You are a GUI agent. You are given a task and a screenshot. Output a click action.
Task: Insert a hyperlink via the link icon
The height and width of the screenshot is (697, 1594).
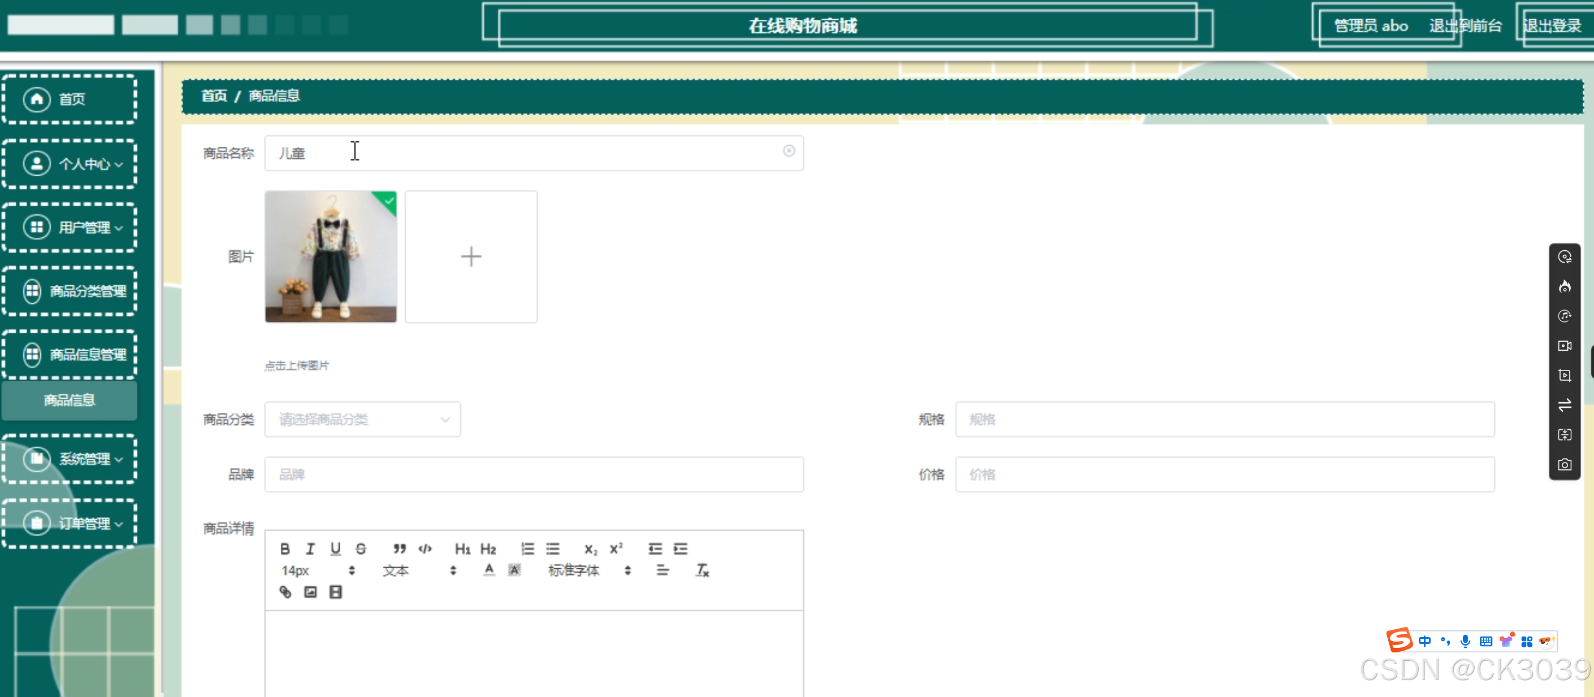(x=285, y=592)
